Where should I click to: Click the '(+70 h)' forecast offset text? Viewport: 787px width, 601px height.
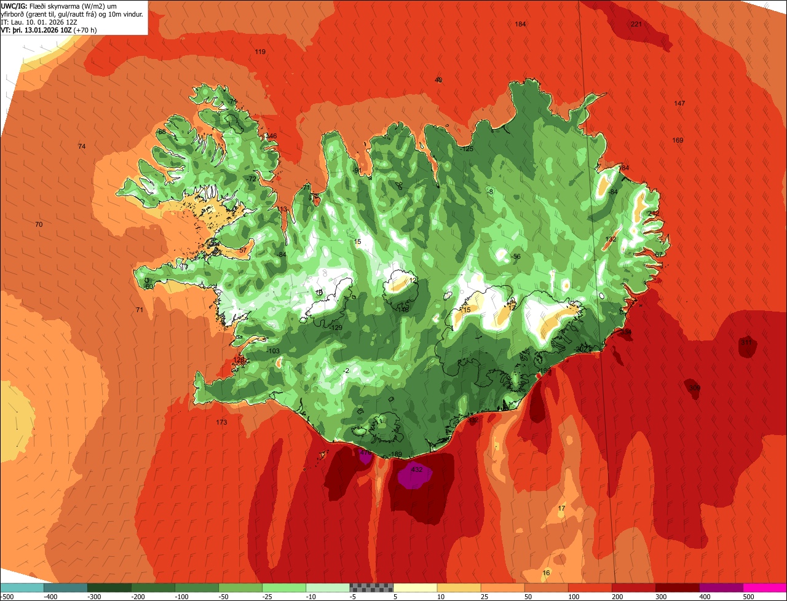click(85, 30)
